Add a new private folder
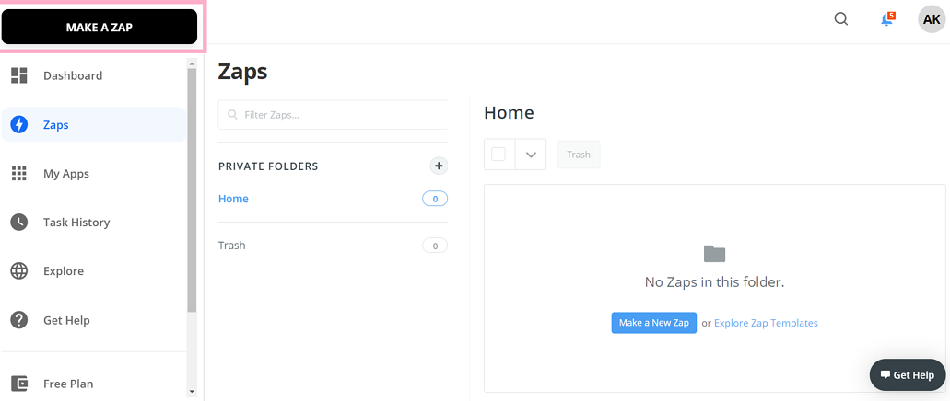The height and width of the screenshot is (401, 950). tap(439, 166)
